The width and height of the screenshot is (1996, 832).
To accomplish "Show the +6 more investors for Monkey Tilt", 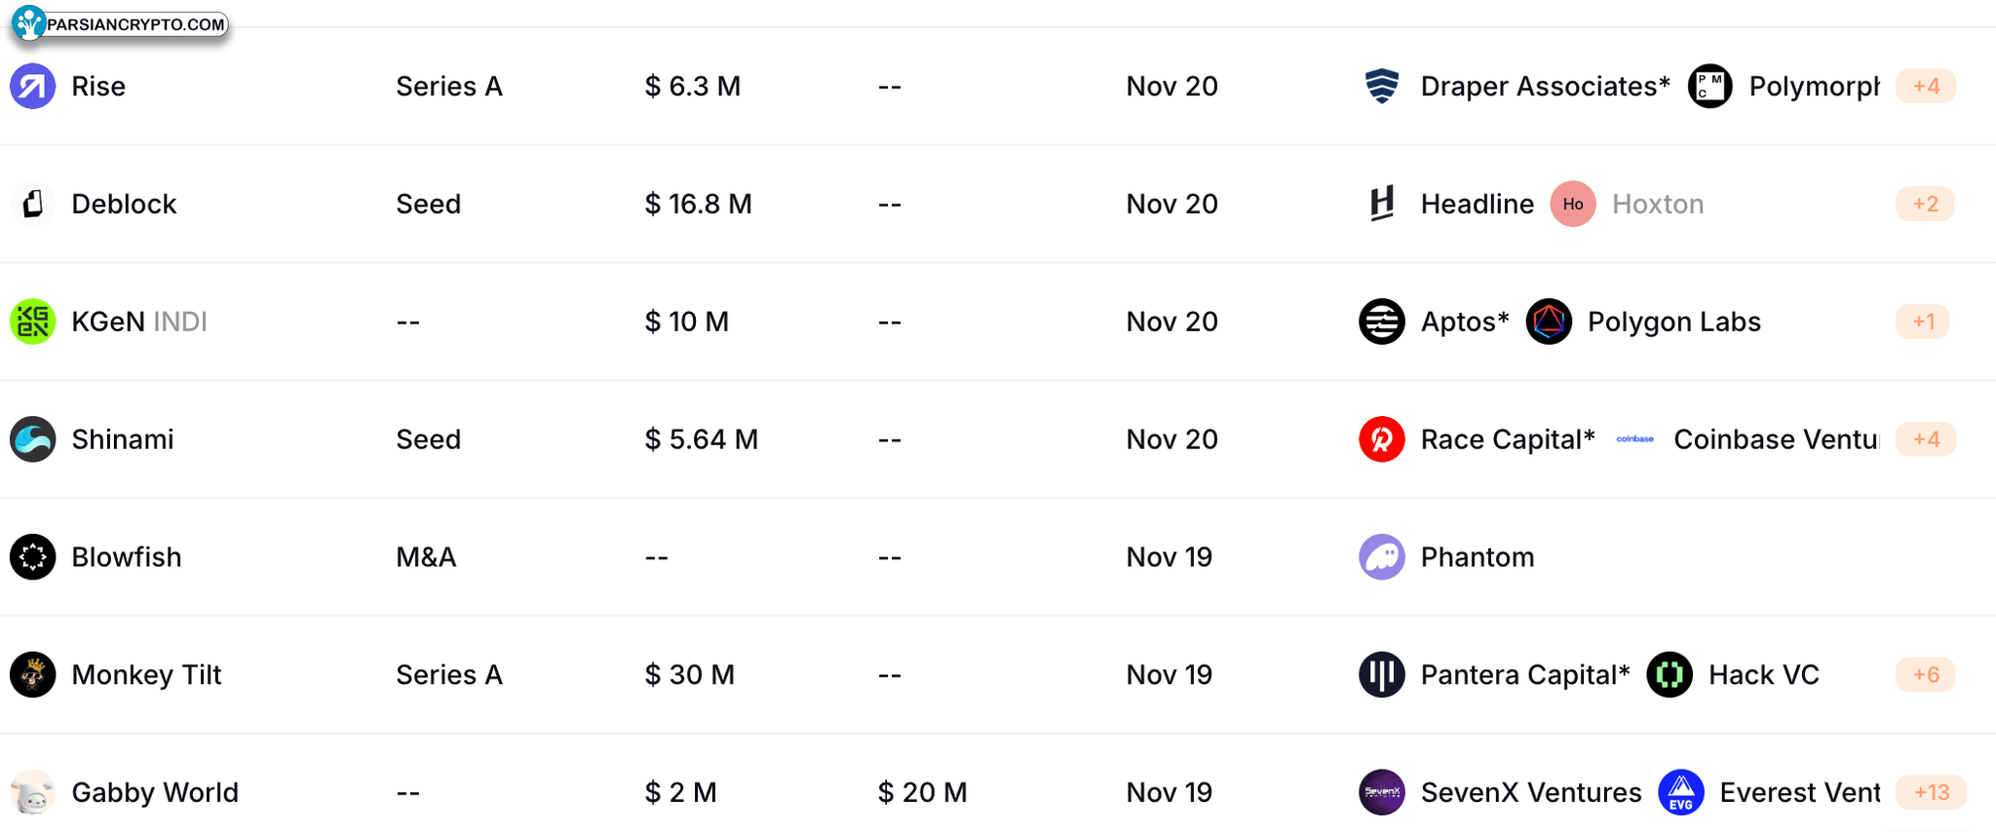I will [x=1926, y=674].
